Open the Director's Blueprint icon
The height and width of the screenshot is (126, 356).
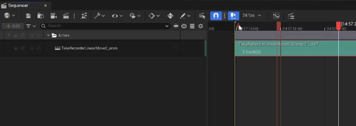(84, 16)
